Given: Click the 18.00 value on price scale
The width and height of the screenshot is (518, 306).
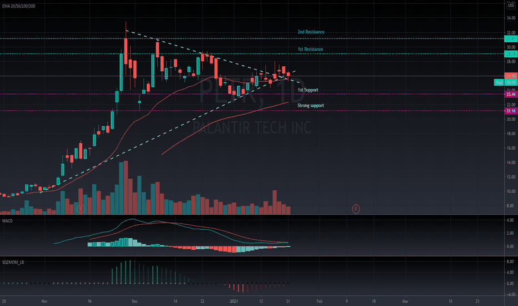Looking at the screenshot, I should click(x=511, y=134).
